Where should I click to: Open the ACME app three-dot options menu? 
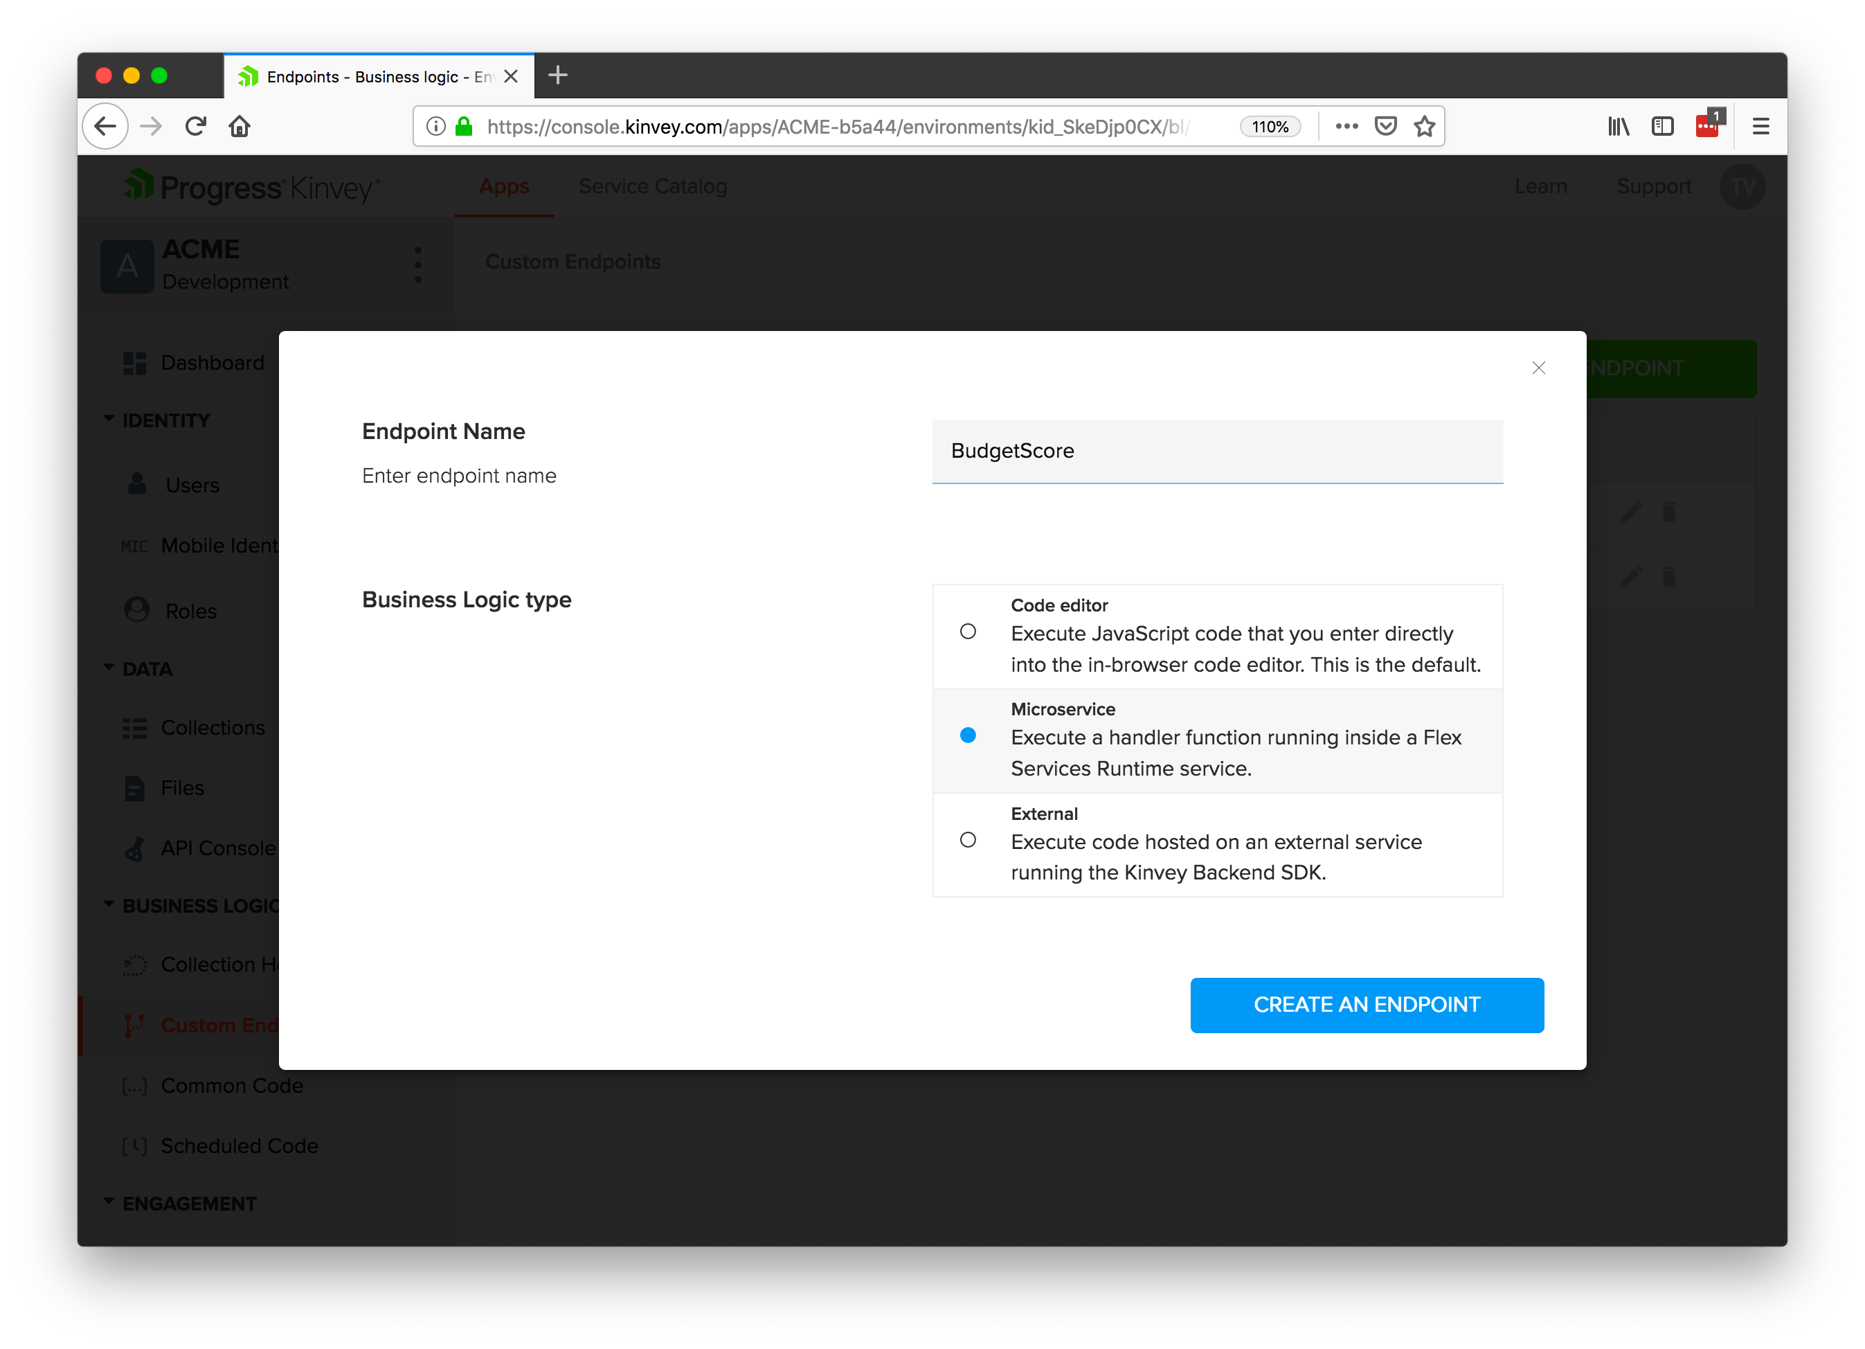pos(417,265)
